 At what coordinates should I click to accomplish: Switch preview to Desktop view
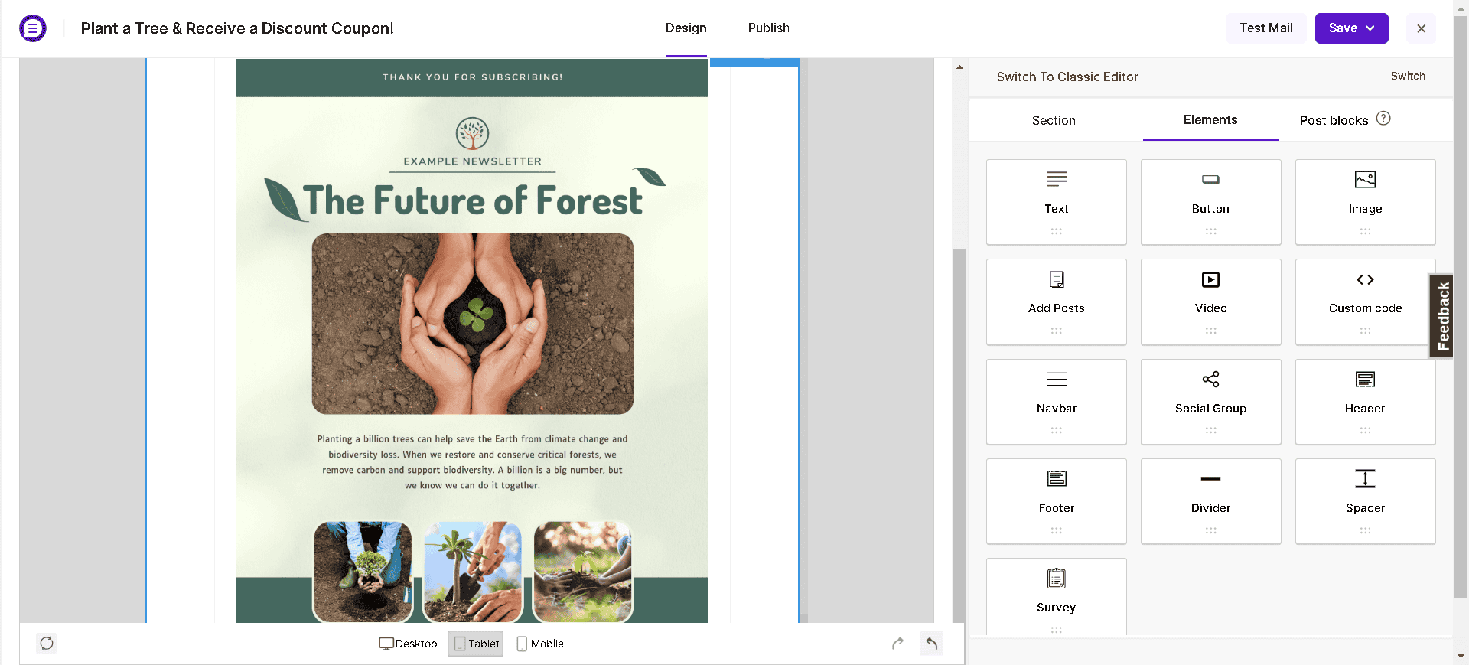point(409,644)
